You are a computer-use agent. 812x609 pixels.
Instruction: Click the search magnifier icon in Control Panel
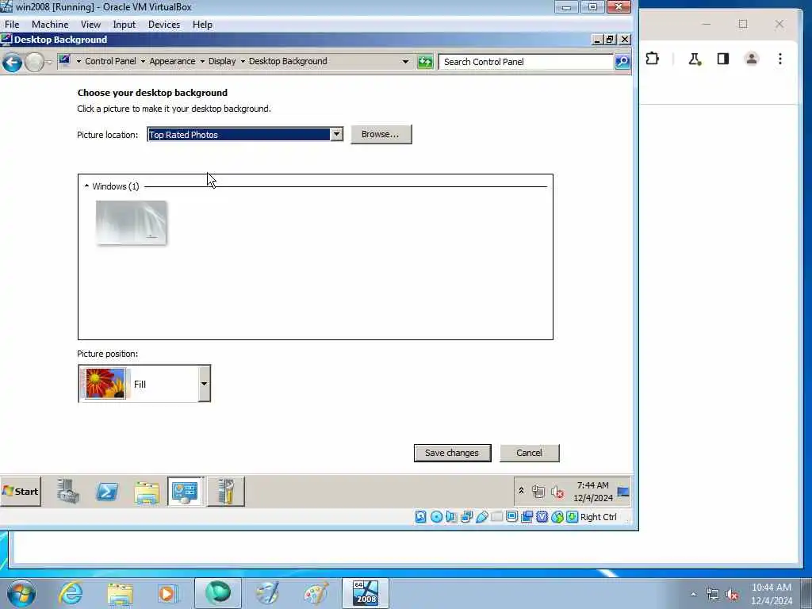coord(622,62)
